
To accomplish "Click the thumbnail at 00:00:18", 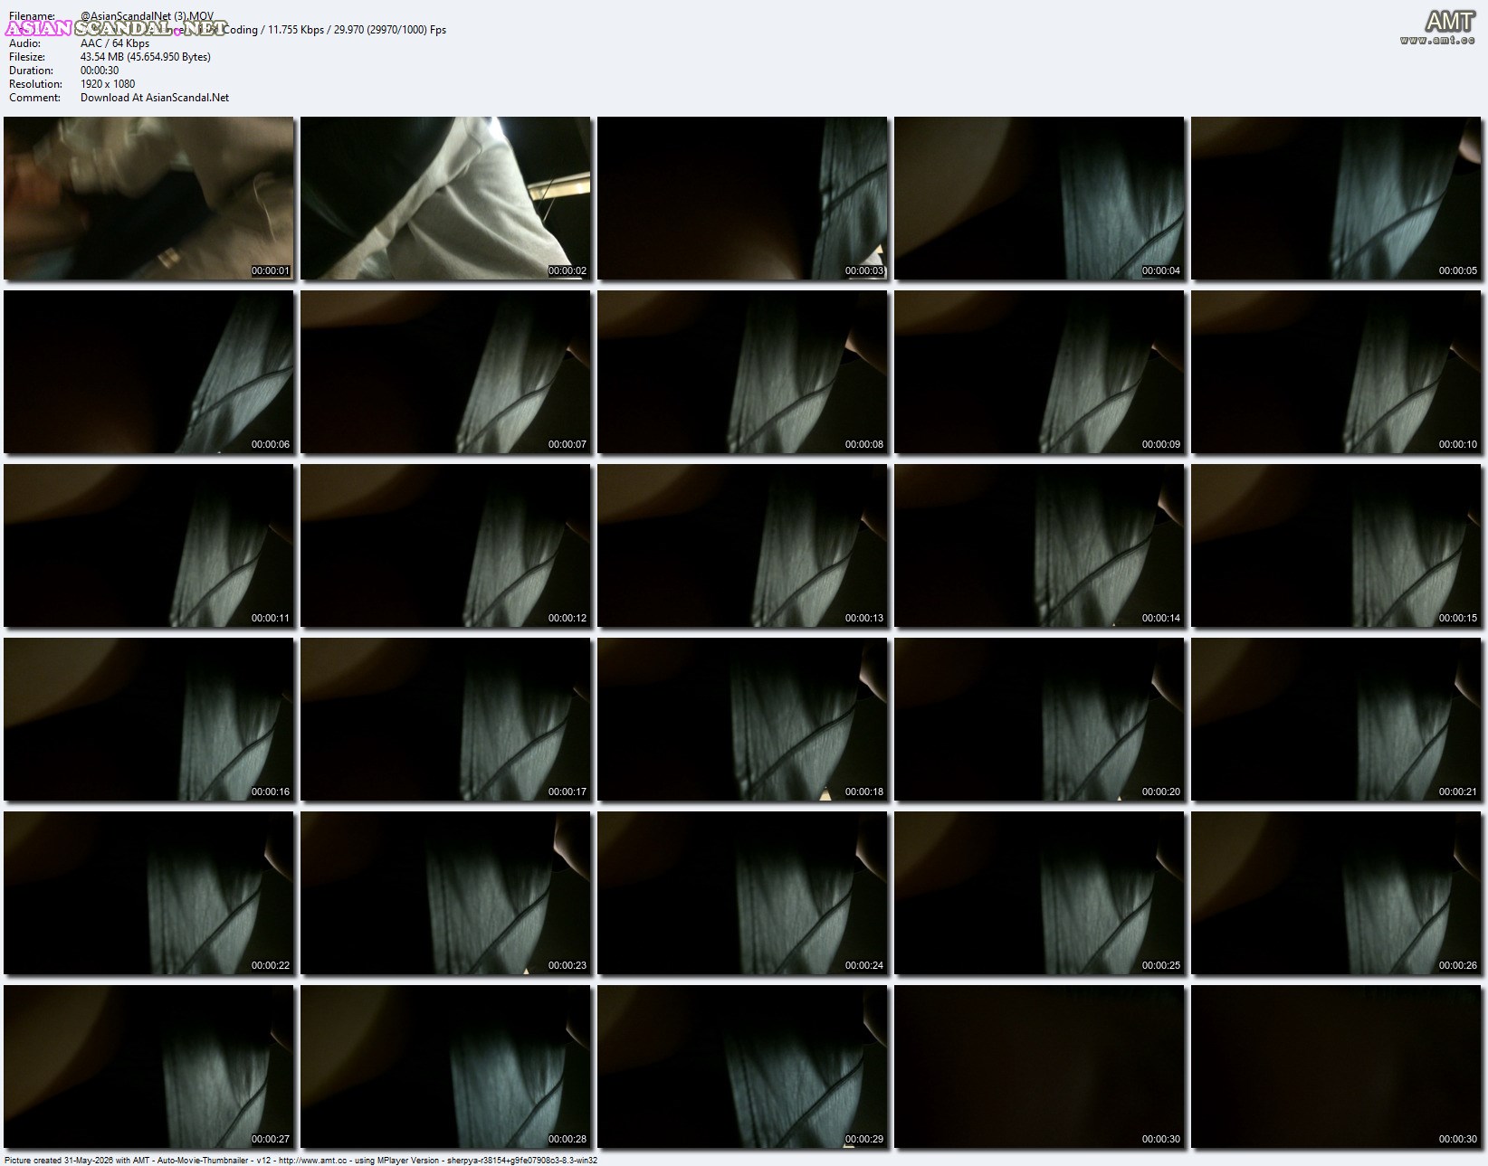I will tap(742, 719).
